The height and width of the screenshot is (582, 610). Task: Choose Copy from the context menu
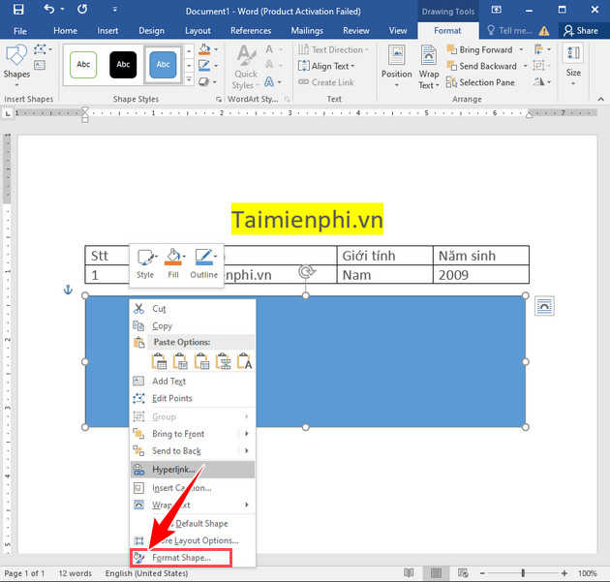click(193, 326)
